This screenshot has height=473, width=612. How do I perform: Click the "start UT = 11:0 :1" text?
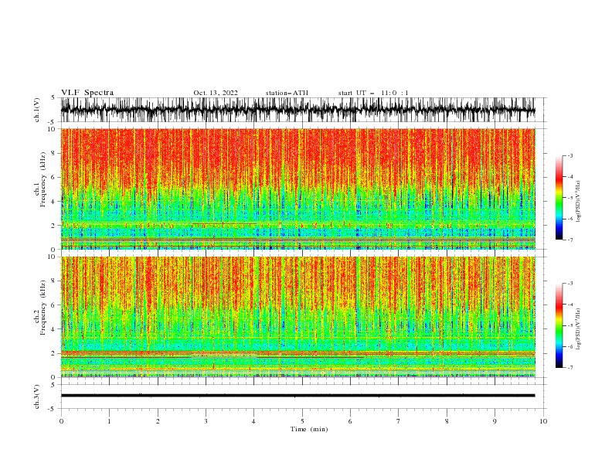(373, 93)
